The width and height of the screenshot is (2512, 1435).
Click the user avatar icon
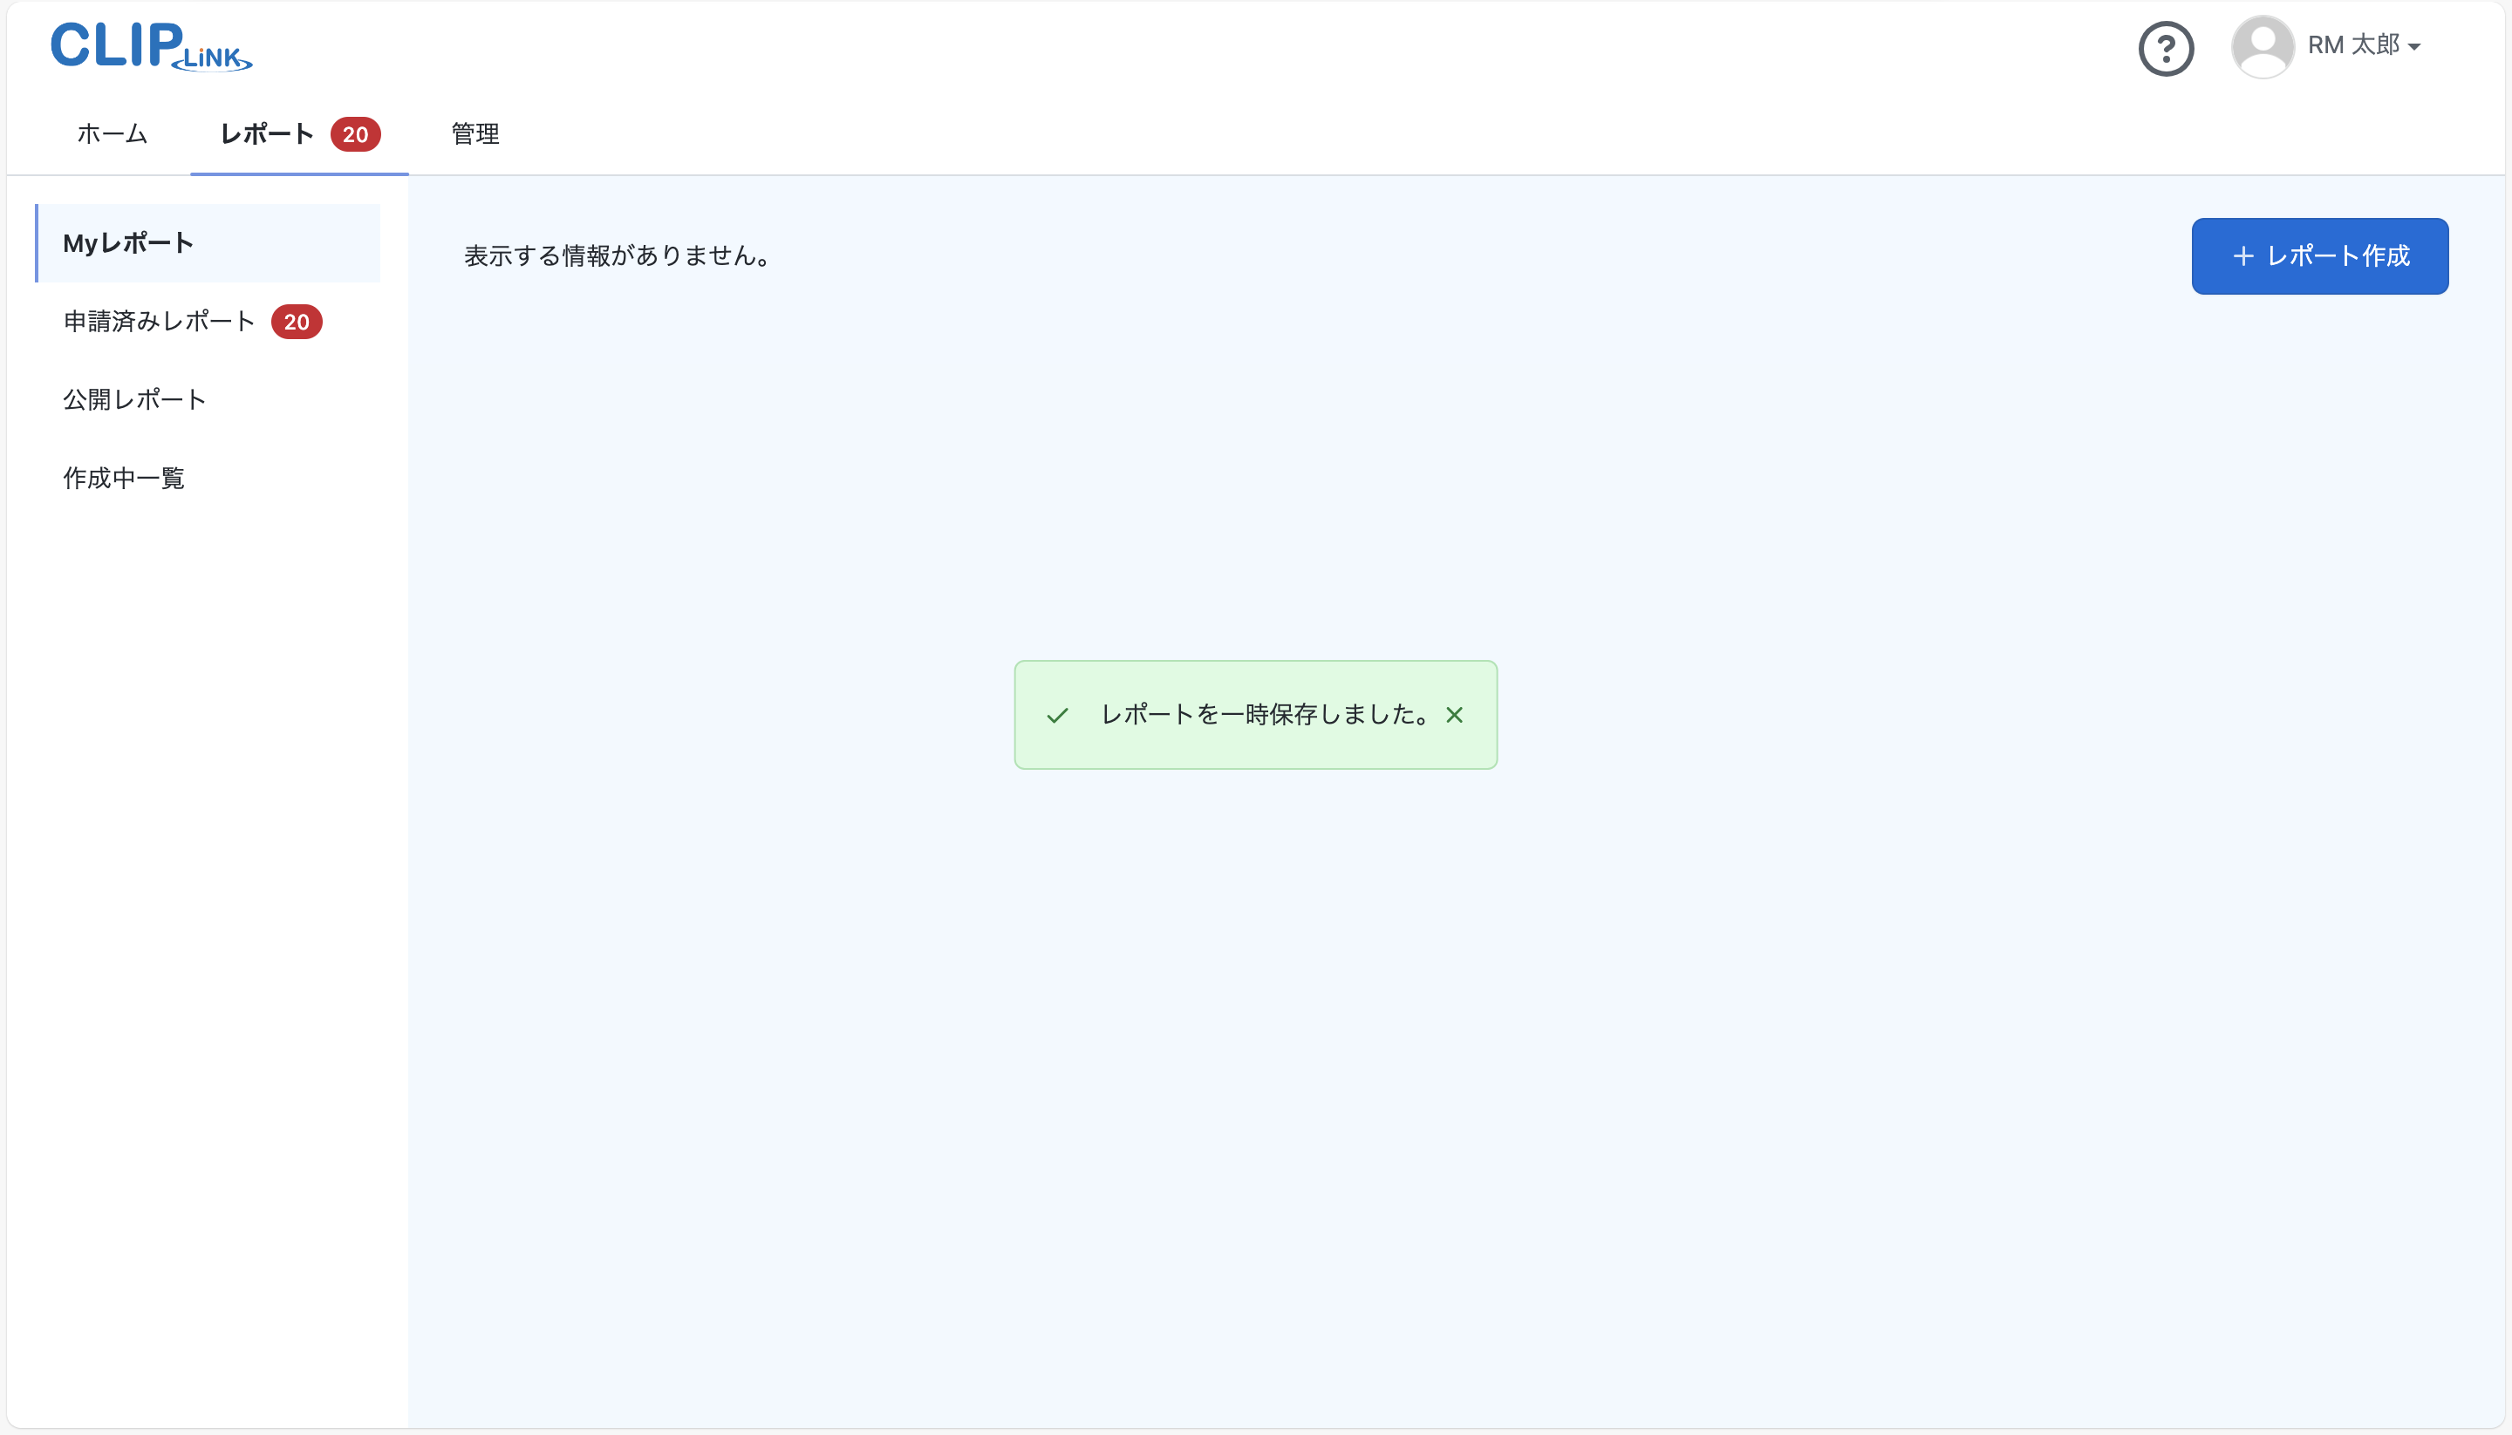2263,45
